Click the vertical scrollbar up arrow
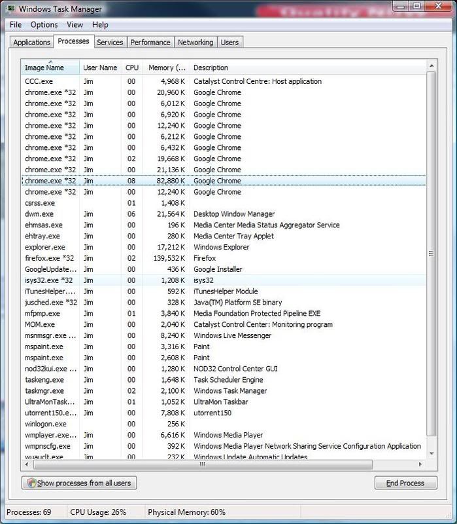 [x=432, y=66]
